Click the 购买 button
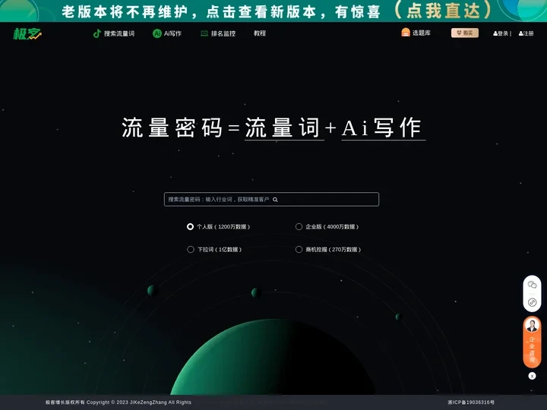The image size is (547, 410). (465, 33)
